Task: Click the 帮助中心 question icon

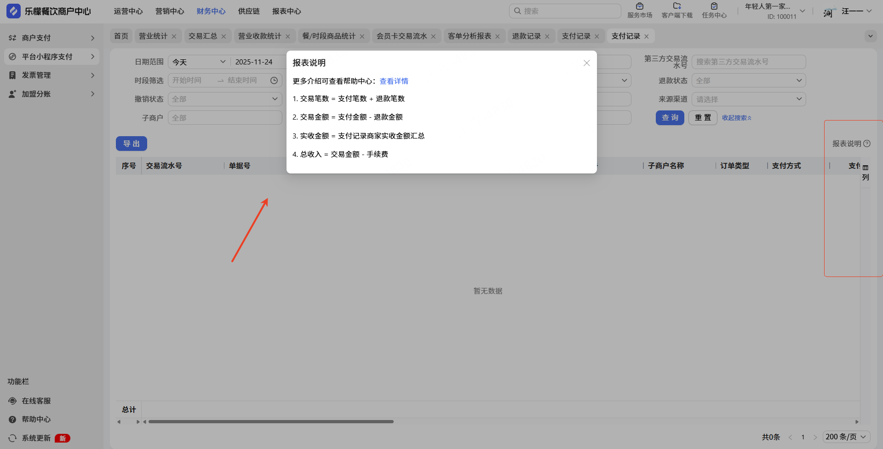Action: click(x=12, y=420)
